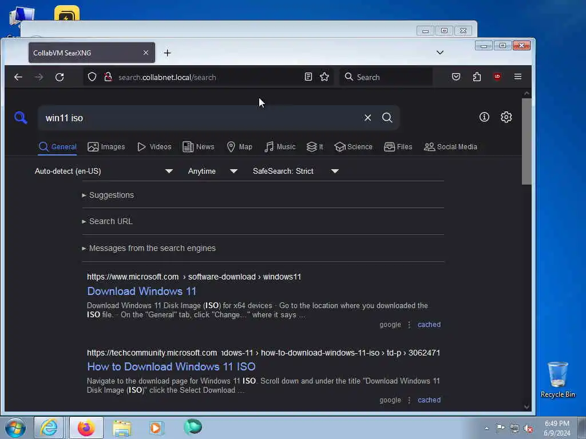Launch Internet Explorer from the taskbar
This screenshot has height=439, width=586.
pyautogui.click(x=49, y=428)
